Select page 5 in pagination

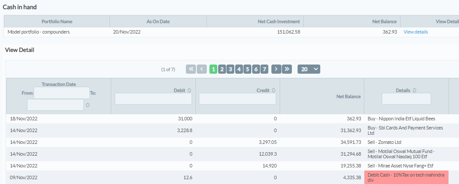pyautogui.click(x=247, y=69)
